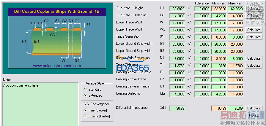
Task: Edit the T1 trace thickness value
Action: point(177,66)
